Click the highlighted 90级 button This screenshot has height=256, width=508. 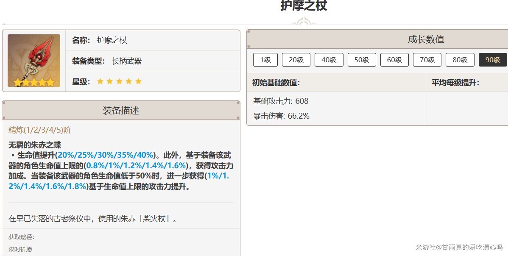click(x=492, y=60)
